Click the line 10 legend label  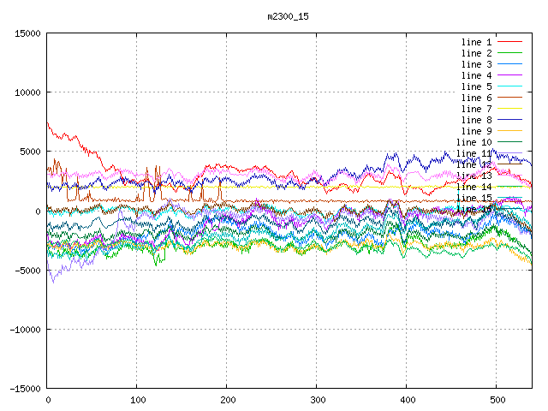point(474,142)
